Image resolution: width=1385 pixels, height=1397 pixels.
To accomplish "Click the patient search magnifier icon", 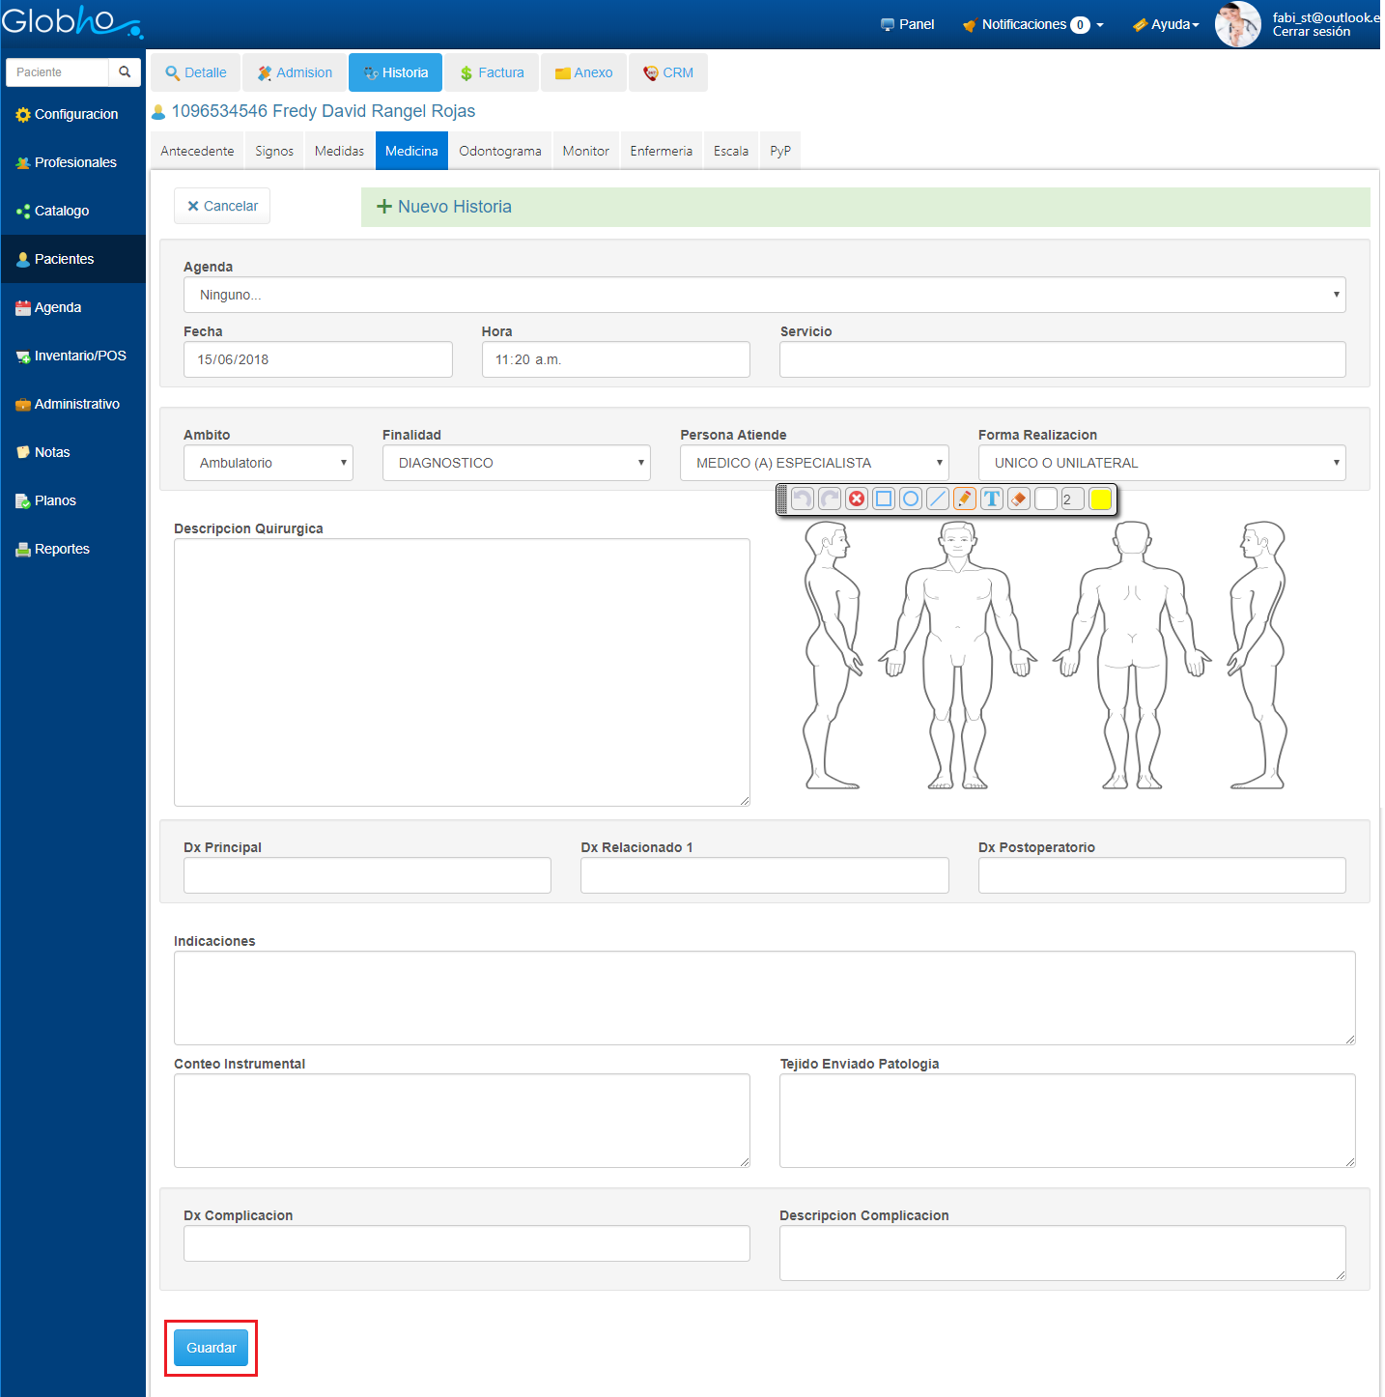I will [125, 72].
